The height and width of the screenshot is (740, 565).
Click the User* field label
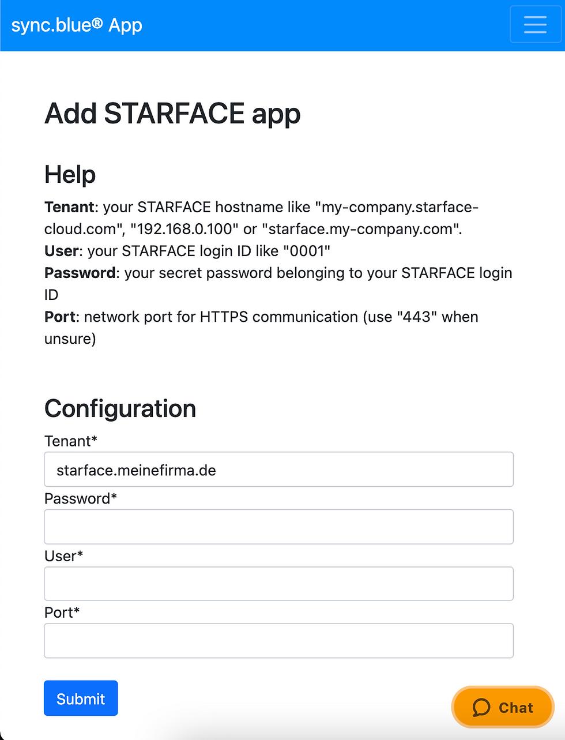click(63, 556)
